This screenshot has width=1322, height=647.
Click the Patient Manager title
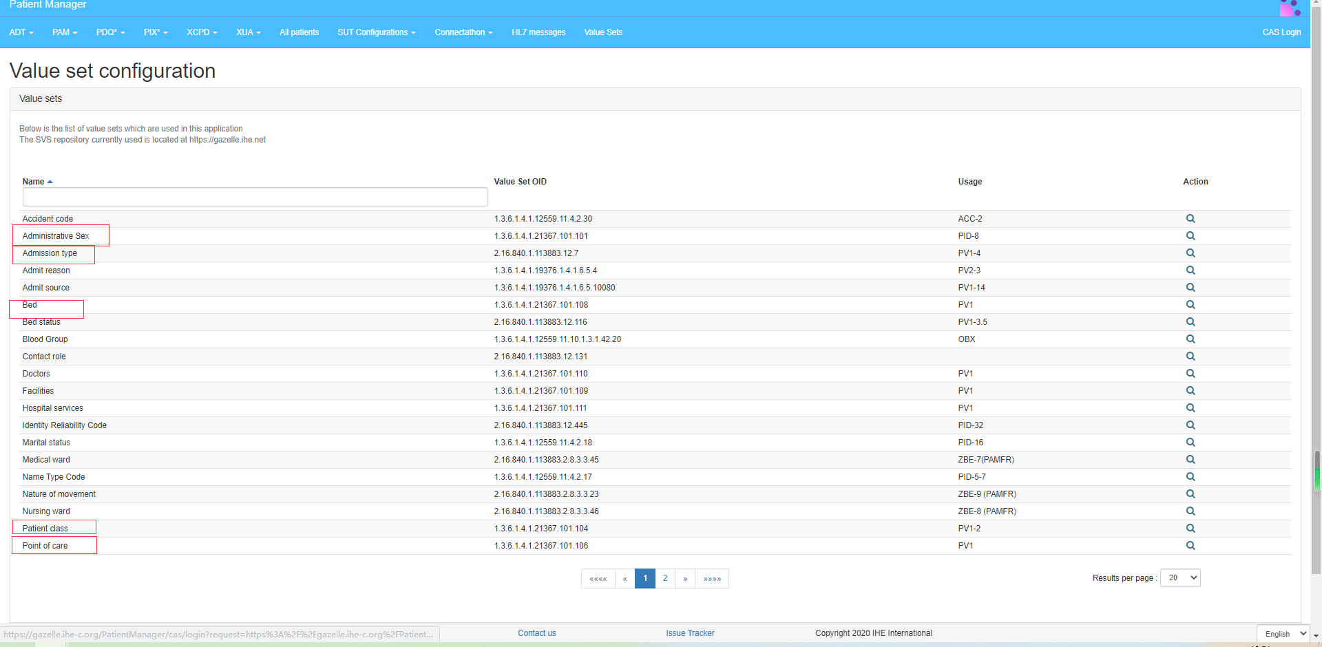(48, 5)
